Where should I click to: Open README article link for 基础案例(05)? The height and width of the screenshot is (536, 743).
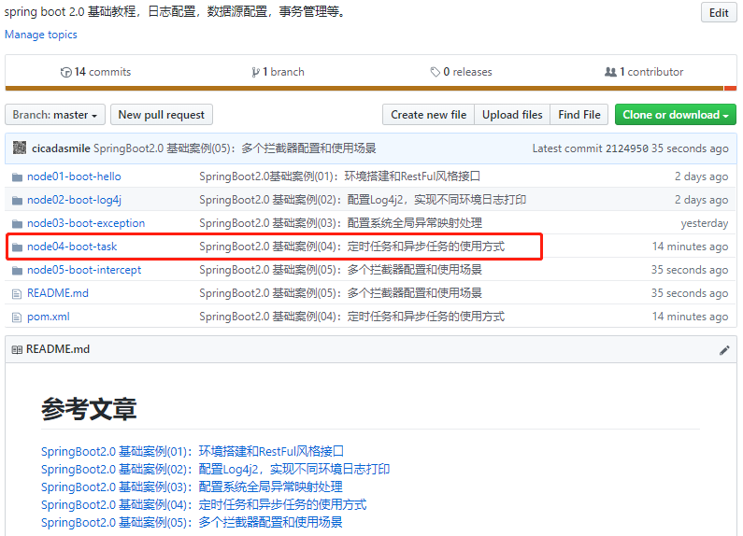tap(192, 522)
